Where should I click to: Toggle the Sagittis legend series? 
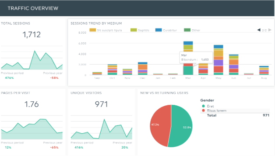click(140, 30)
